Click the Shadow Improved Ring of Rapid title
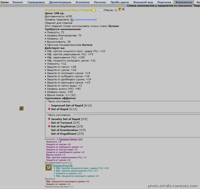This screenshot has width=200, height=189. click(x=67, y=10)
